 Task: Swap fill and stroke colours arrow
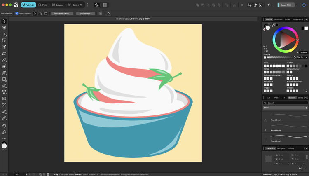pos(269,24)
